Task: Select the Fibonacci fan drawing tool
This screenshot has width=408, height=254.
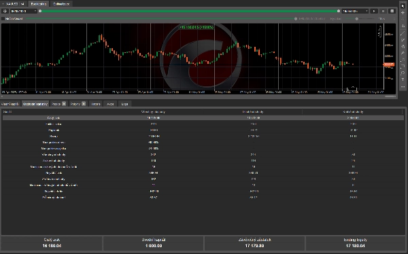Action: pos(403,47)
